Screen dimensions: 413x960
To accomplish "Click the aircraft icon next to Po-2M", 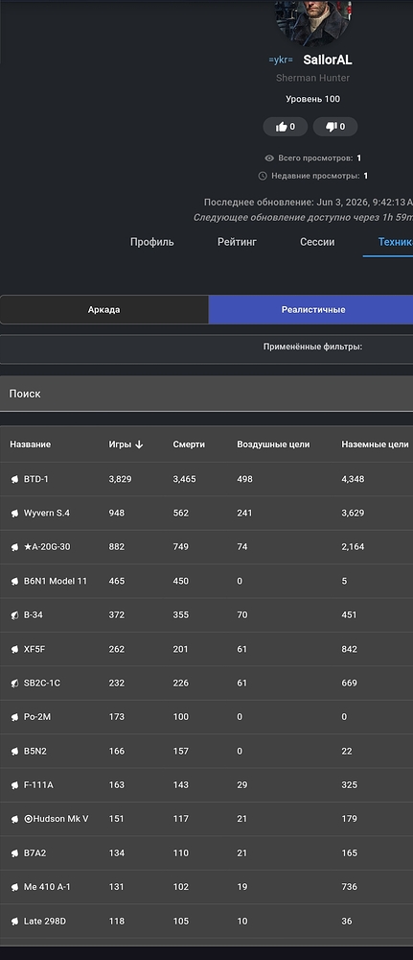I will click(x=14, y=716).
